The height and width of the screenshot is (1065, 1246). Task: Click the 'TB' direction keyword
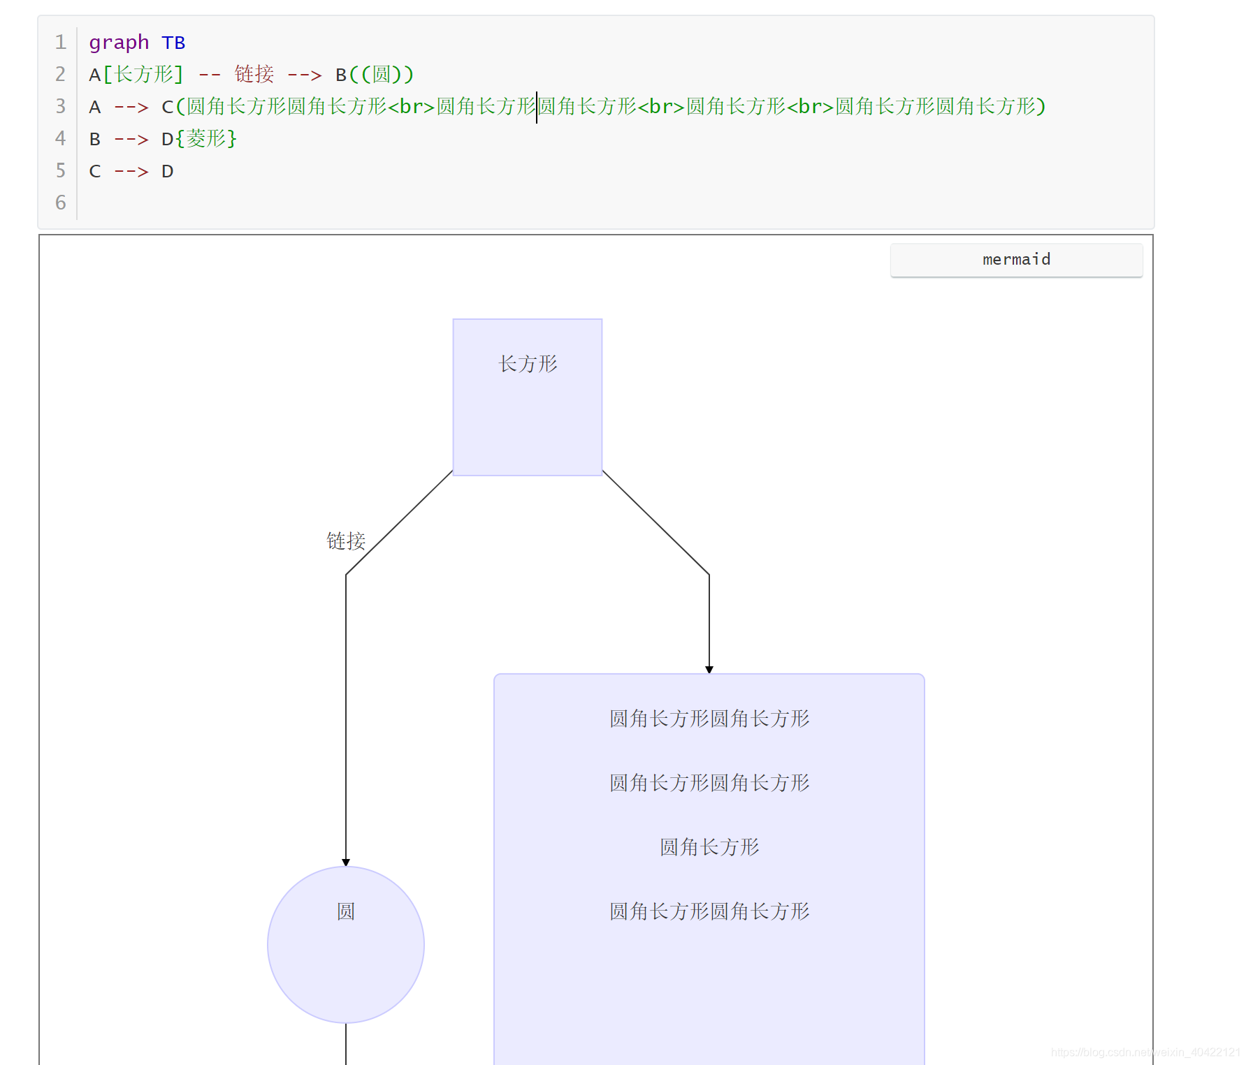(x=173, y=43)
